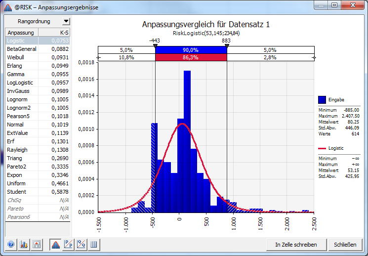
Task: Switch to the P-P plot view
Action: pyautogui.click(x=68, y=245)
